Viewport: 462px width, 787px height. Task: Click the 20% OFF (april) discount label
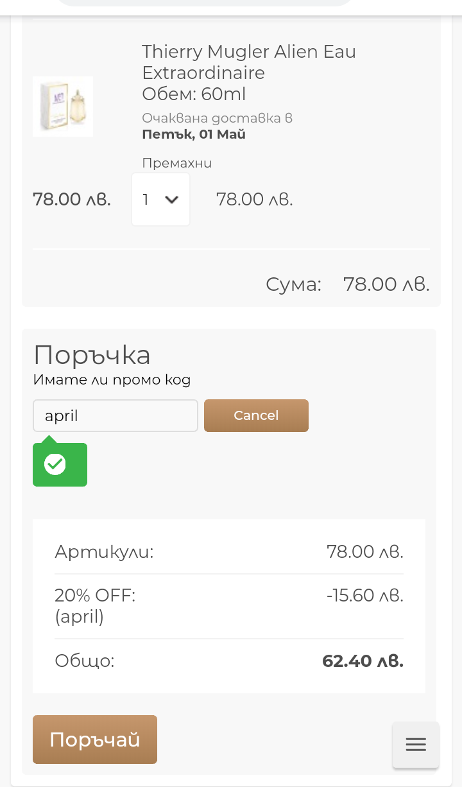click(x=95, y=605)
